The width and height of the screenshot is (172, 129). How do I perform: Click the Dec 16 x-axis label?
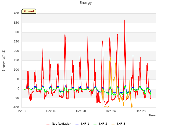[51, 111]
